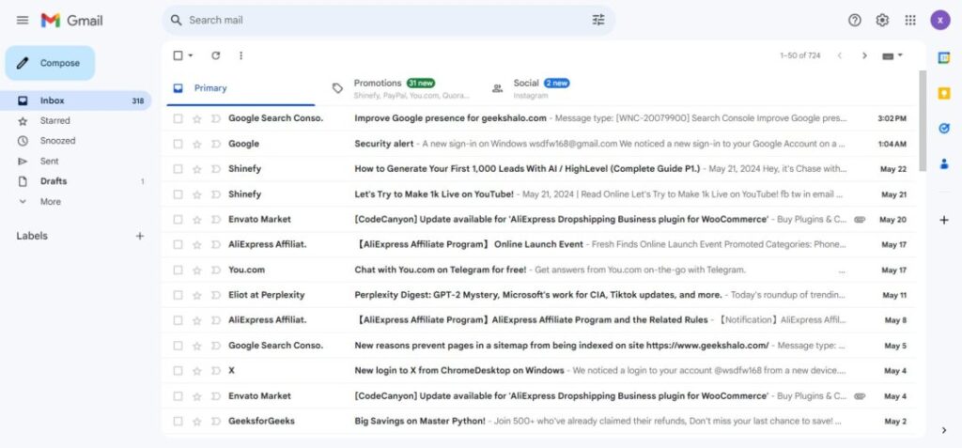
Task: Open 'New reasons prevent pages in a sitemap' email
Action: click(540, 346)
